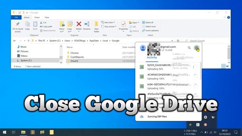Click Name column header

click(70, 47)
